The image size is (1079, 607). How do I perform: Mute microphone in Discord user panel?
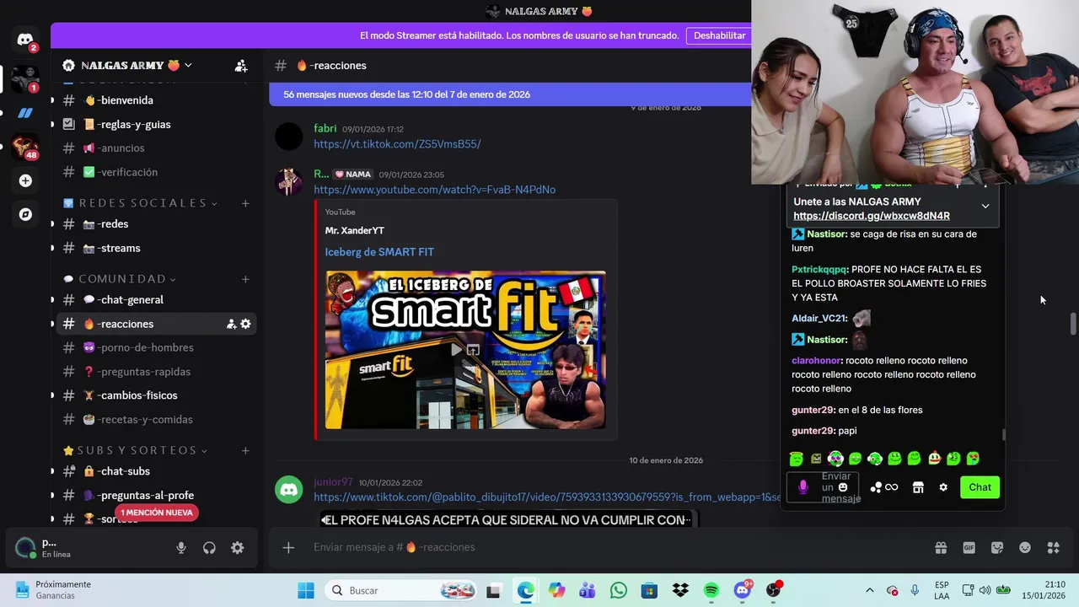pos(180,548)
